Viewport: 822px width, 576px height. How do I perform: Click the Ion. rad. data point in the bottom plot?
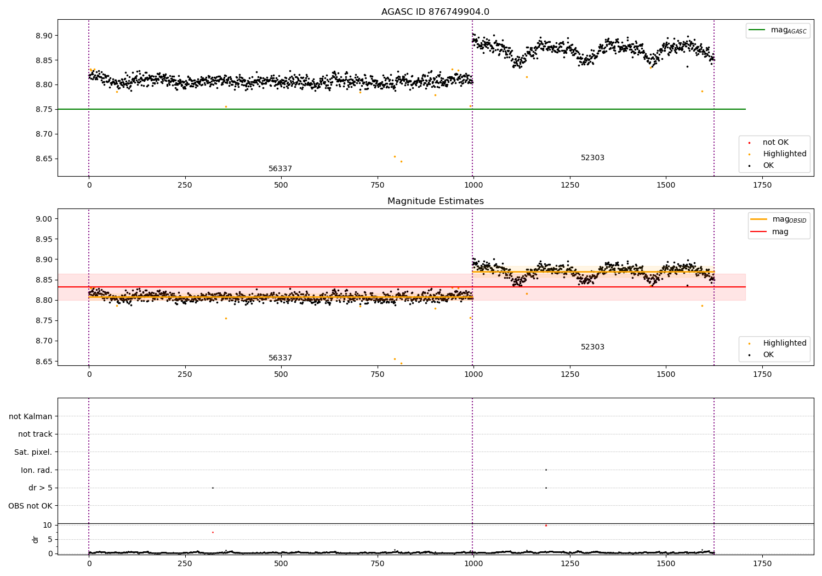(x=546, y=470)
